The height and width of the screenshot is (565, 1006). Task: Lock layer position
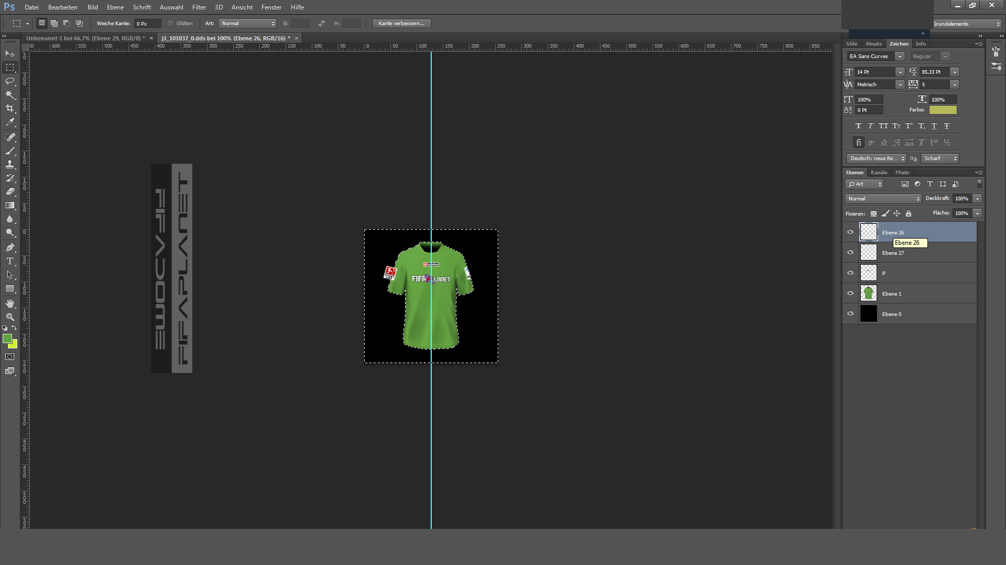pyautogui.click(x=896, y=213)
